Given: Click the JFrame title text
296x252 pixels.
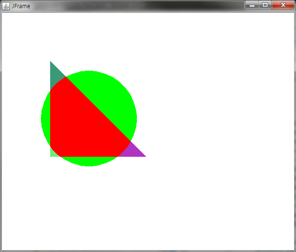Looking at the screenshot, I should click(x=21, y=6).
